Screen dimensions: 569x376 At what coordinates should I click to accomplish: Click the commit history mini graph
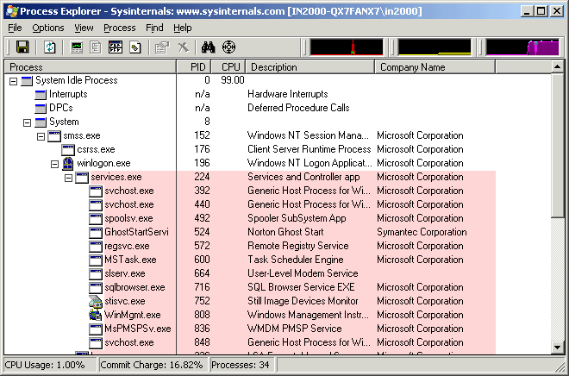coord(435,47)
